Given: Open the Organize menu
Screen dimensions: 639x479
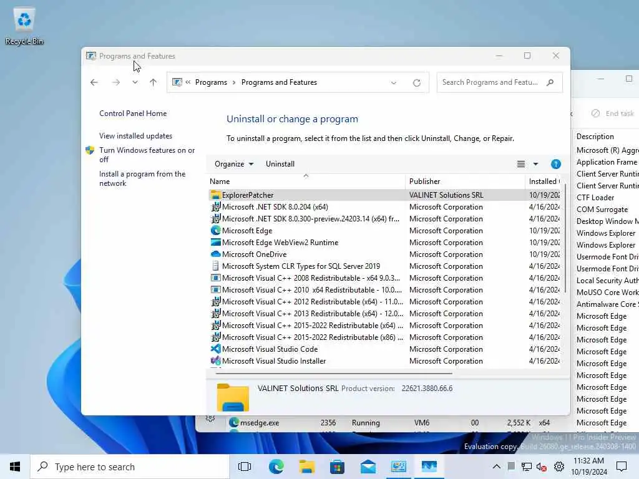Looking at the screenshot, I should (x=234, y=164).
